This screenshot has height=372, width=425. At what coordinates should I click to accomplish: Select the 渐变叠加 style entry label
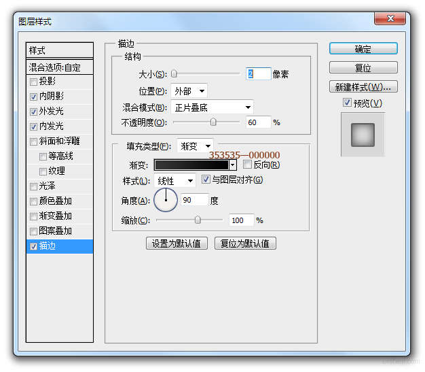pyautogui.click(x=55, y=216)
